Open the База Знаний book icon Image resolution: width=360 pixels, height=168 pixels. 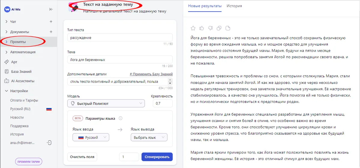pyautogui.click(x=6, y=72)
